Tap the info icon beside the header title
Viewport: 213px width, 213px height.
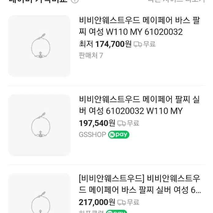coord(75,1)
